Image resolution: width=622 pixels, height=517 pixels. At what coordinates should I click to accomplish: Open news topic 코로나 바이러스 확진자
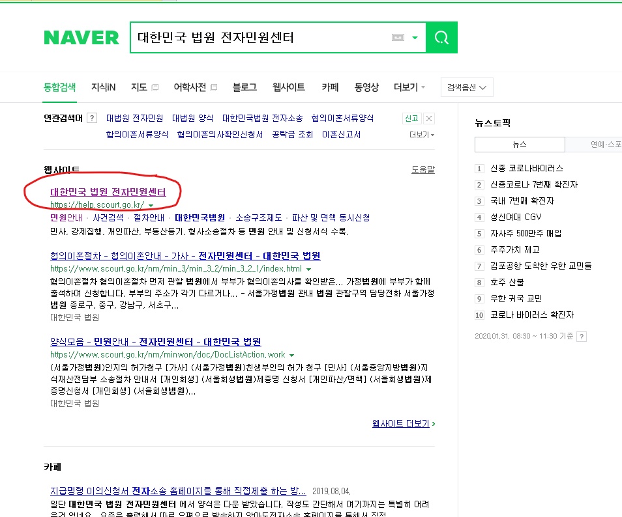[532, 314]
